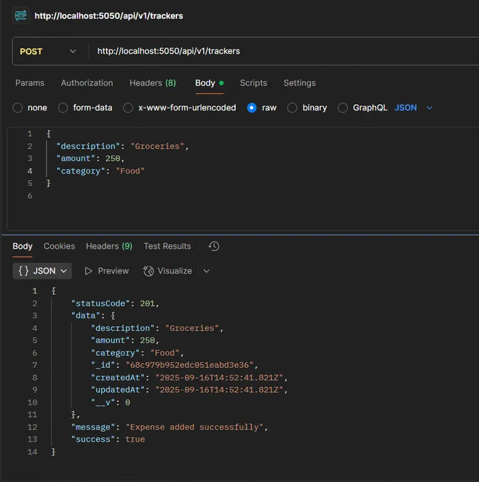The height and width of the screenshot is (482, 479).
Task: Click the Preview play icon
Action: click(88, 271)
